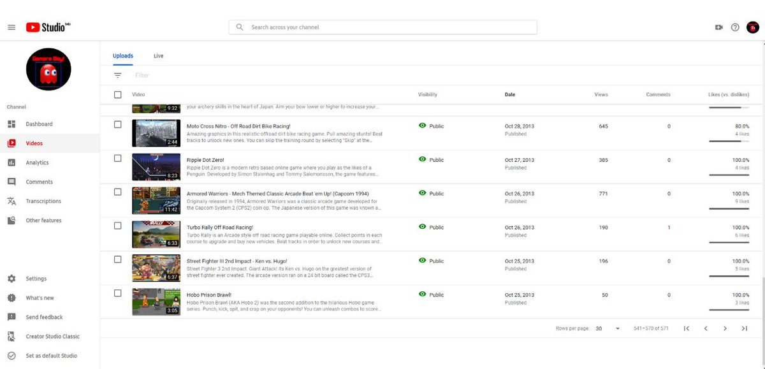Switch to the Uploads tab
The width and height of the screenshot is (765, 369).
123,56
